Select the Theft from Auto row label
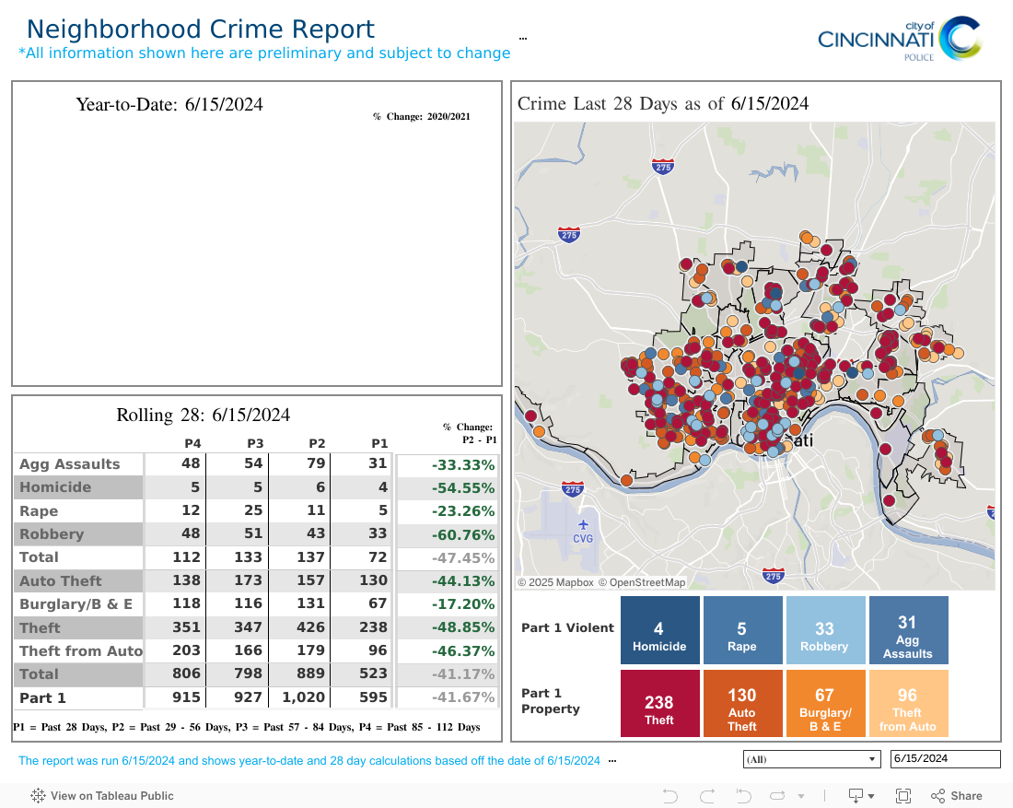 tap(81, 651)
